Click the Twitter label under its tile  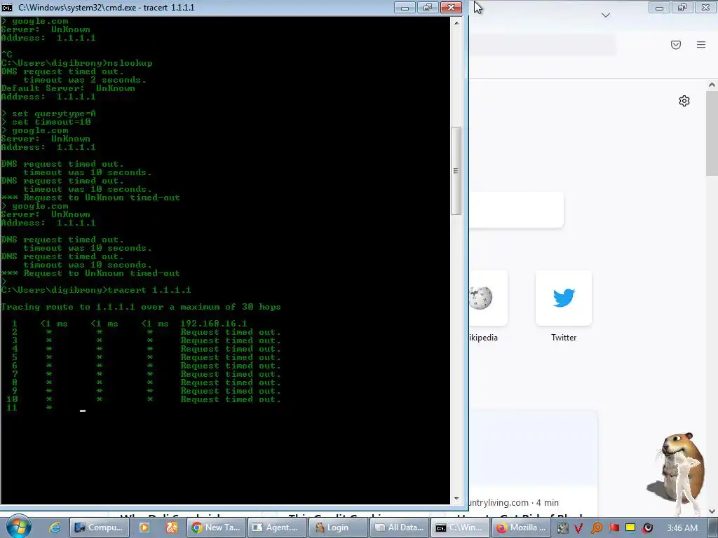click(x=564, y=338)
